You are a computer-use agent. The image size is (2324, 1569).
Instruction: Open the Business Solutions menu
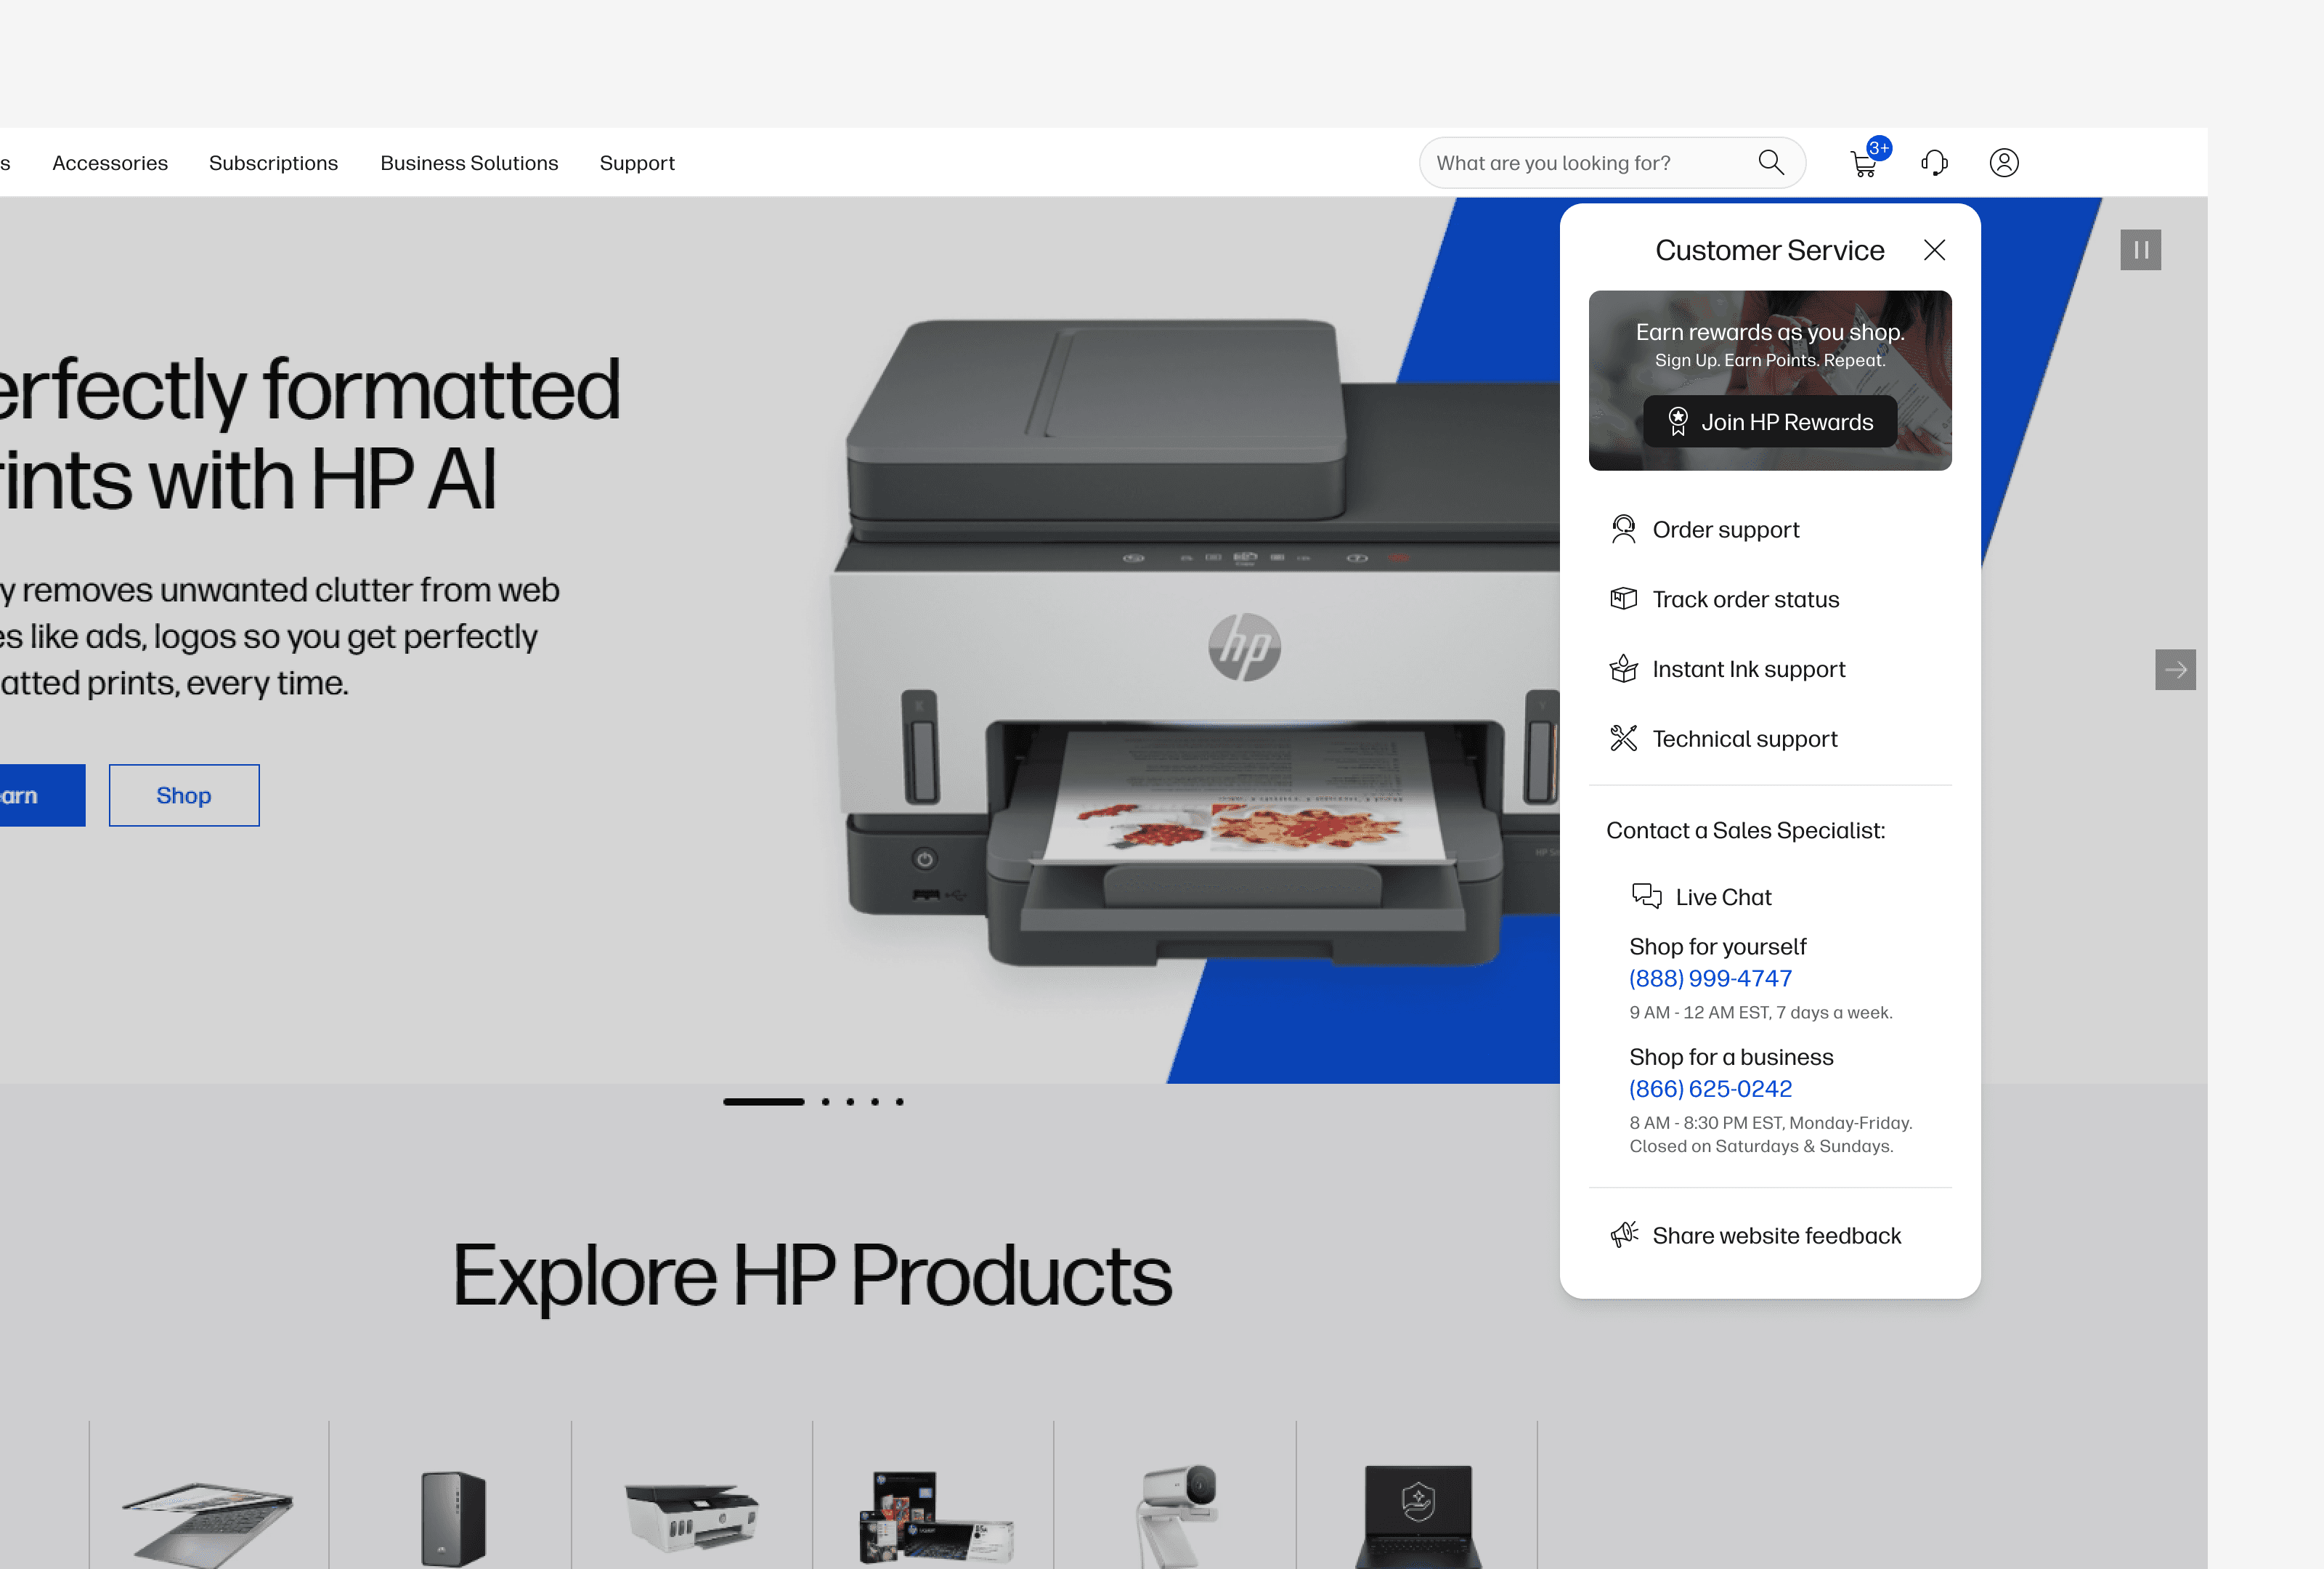pos(469,163)
